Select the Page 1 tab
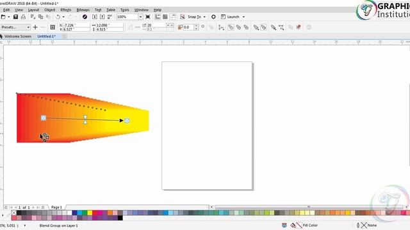Image resolution: width=410 pixels, height=230 pixels. (x=56, y=207)
